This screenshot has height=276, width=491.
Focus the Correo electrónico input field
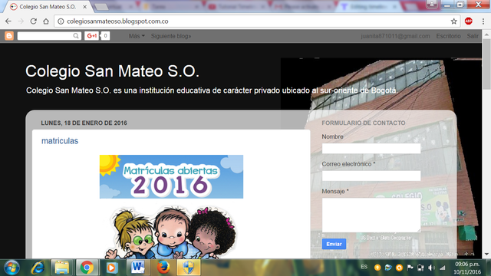pos(371,176)
